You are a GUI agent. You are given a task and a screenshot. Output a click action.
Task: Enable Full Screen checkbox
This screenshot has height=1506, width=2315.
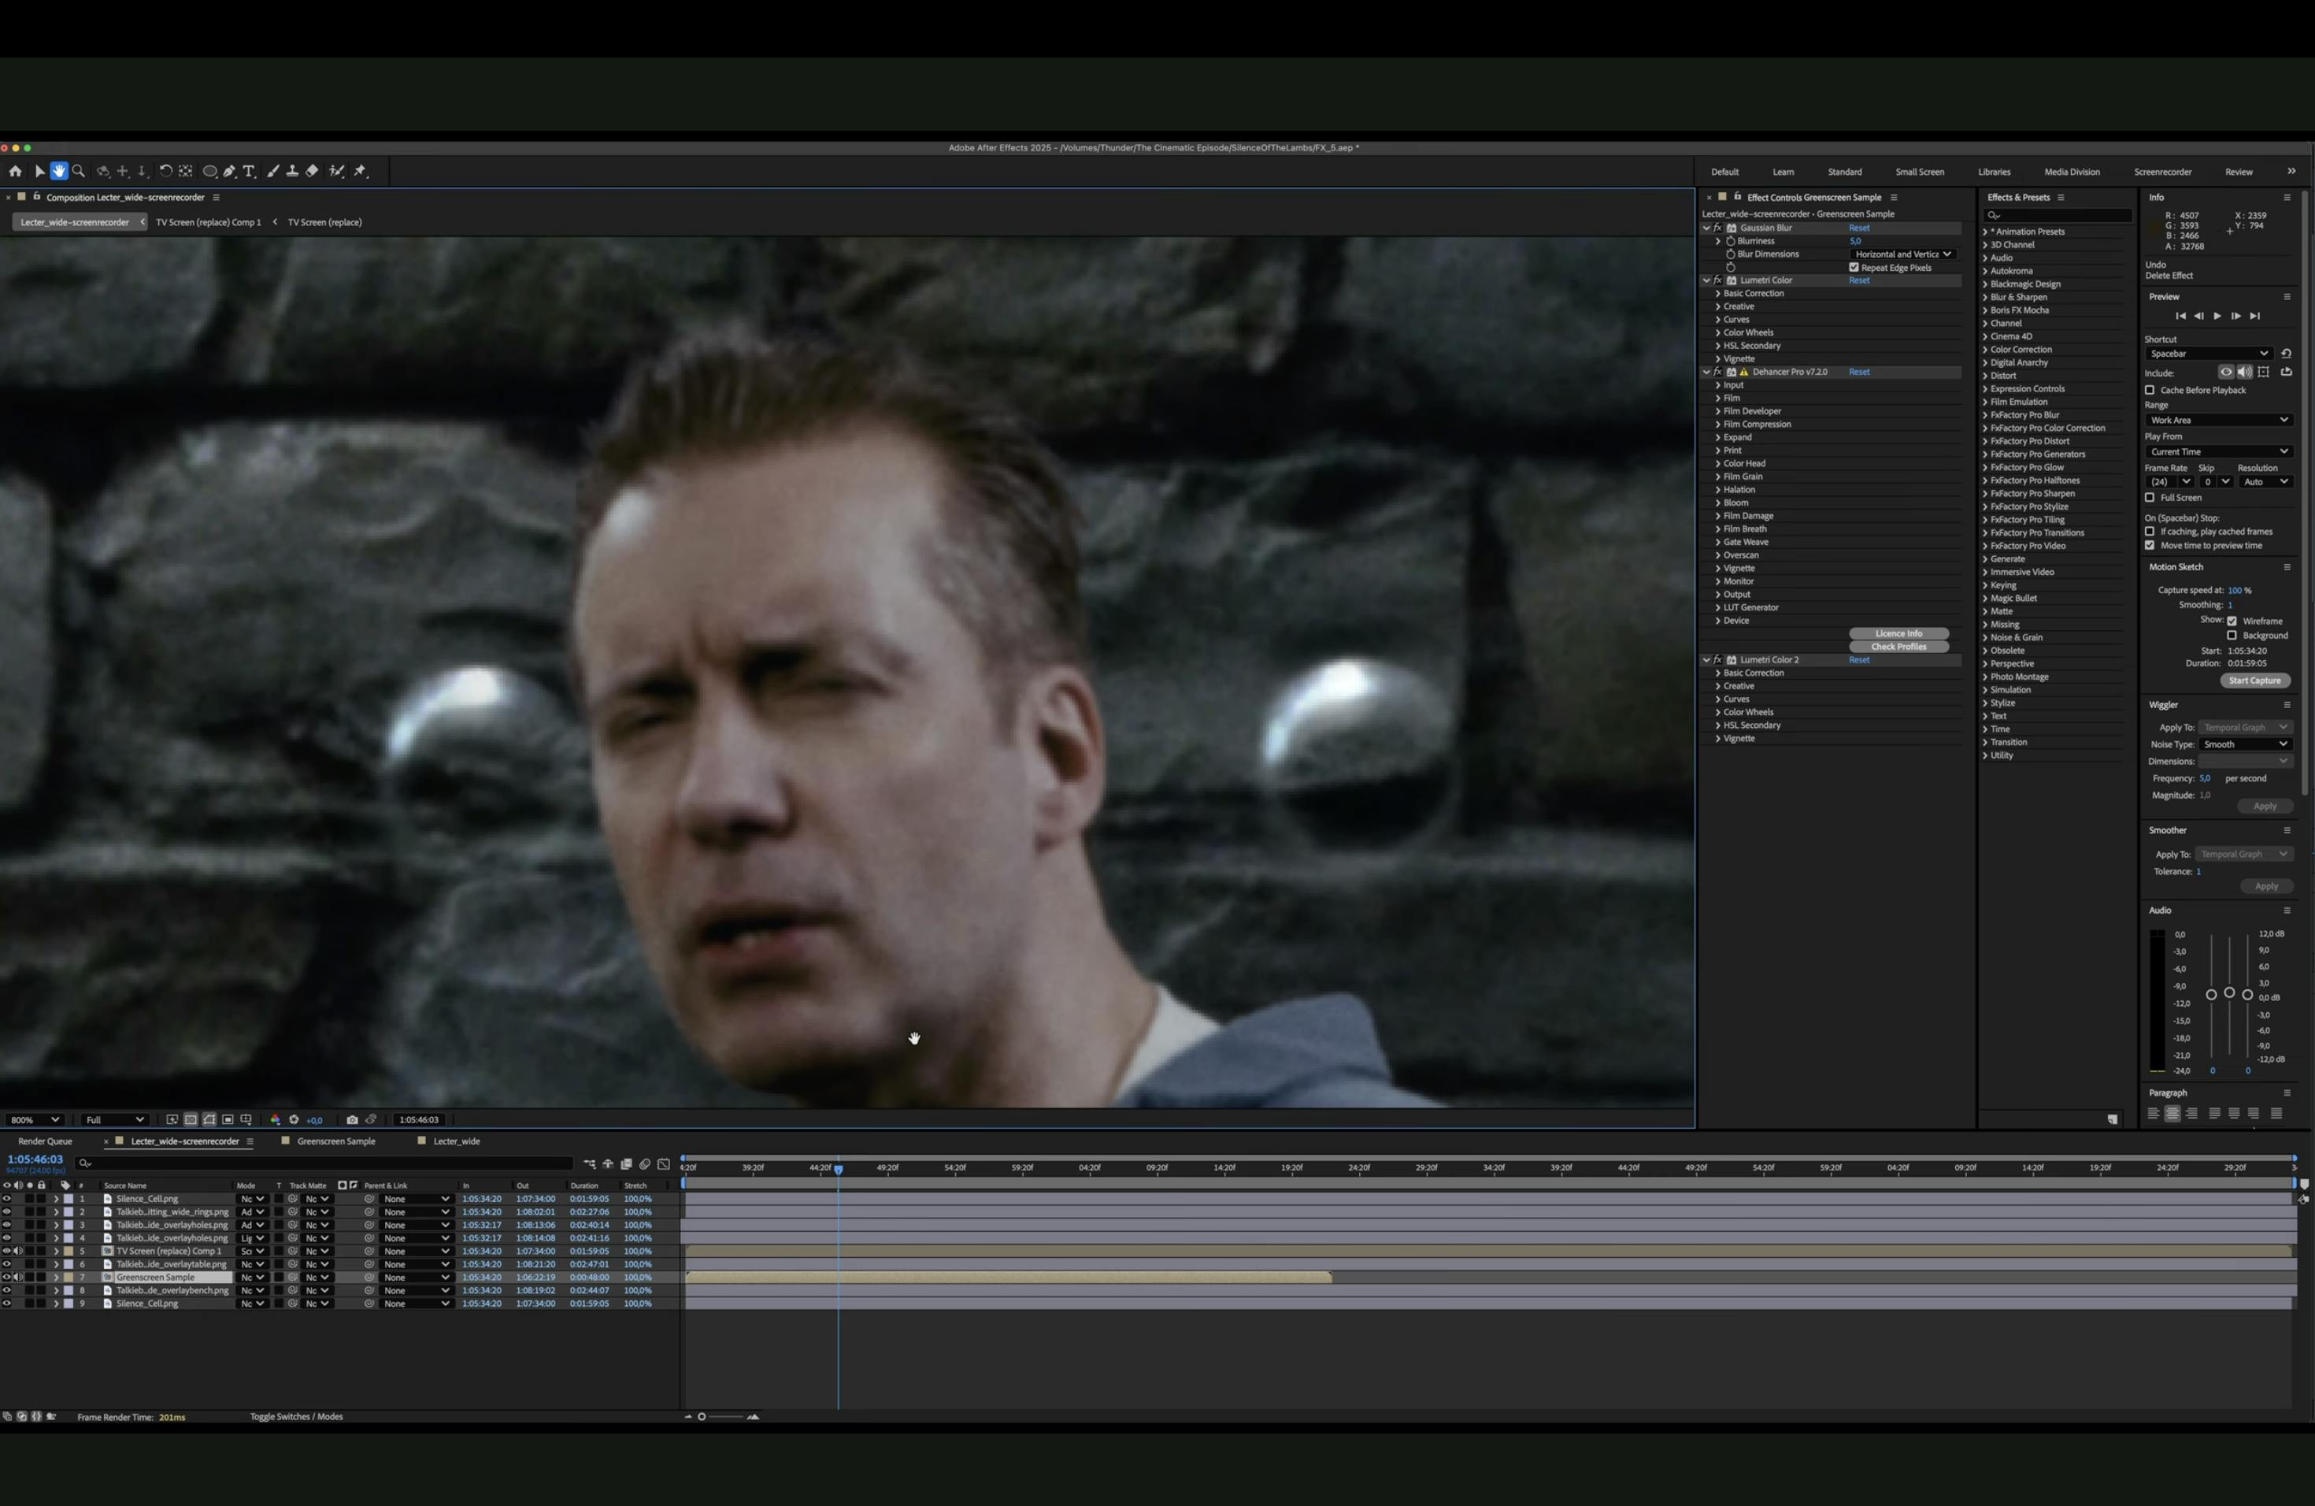tap(2150, 497)
